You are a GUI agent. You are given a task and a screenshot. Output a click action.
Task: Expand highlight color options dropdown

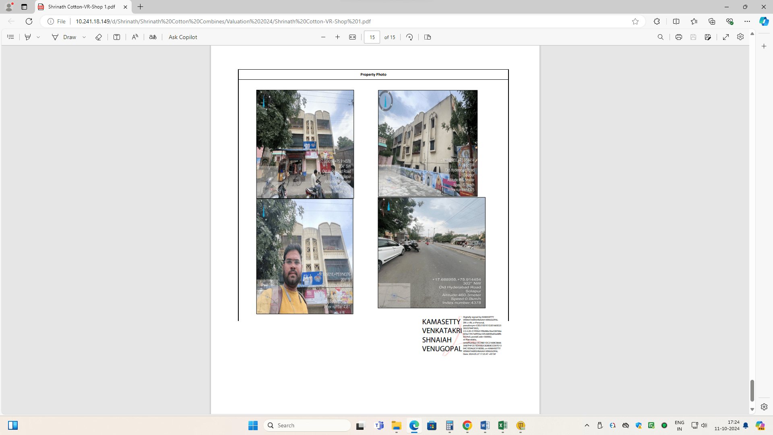click(38, 37)
